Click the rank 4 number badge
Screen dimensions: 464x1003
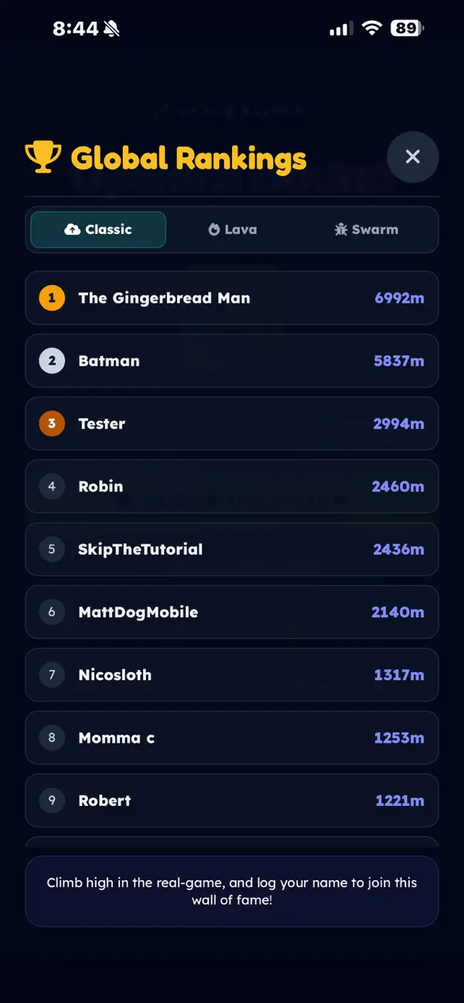click(x=52, y=486)
